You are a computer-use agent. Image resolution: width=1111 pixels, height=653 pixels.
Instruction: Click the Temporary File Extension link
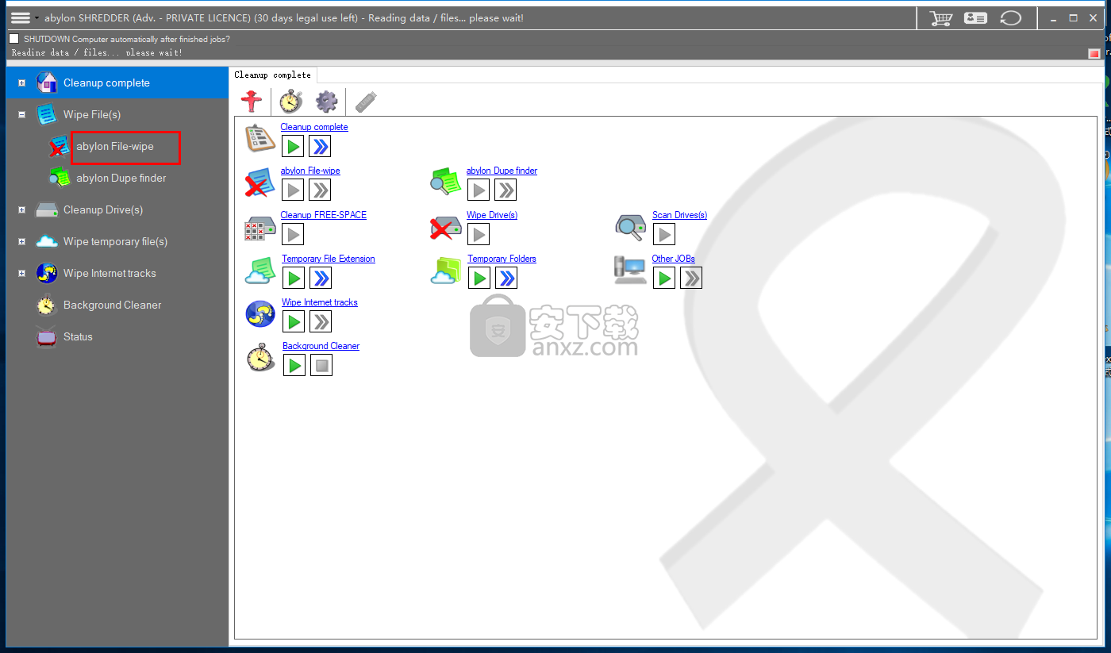click(x=329, y=259)
